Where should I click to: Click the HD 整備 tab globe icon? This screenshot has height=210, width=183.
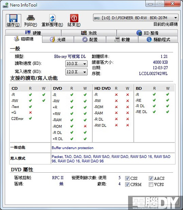tap(139, 33)
